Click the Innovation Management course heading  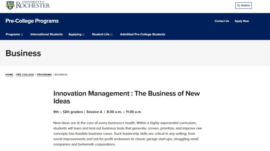126,97
